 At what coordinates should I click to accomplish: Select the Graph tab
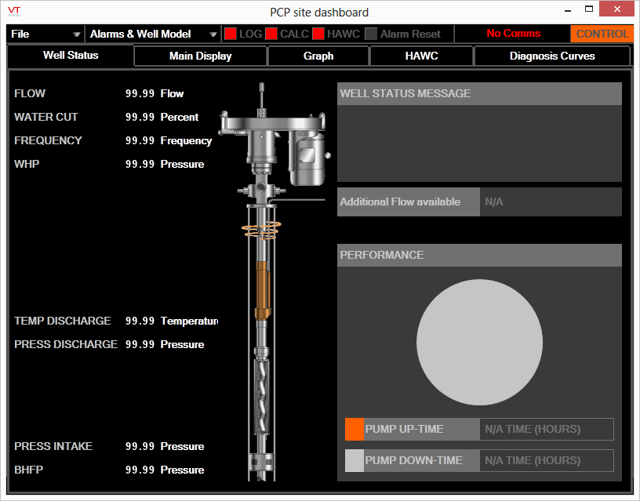tap(318, 56)
